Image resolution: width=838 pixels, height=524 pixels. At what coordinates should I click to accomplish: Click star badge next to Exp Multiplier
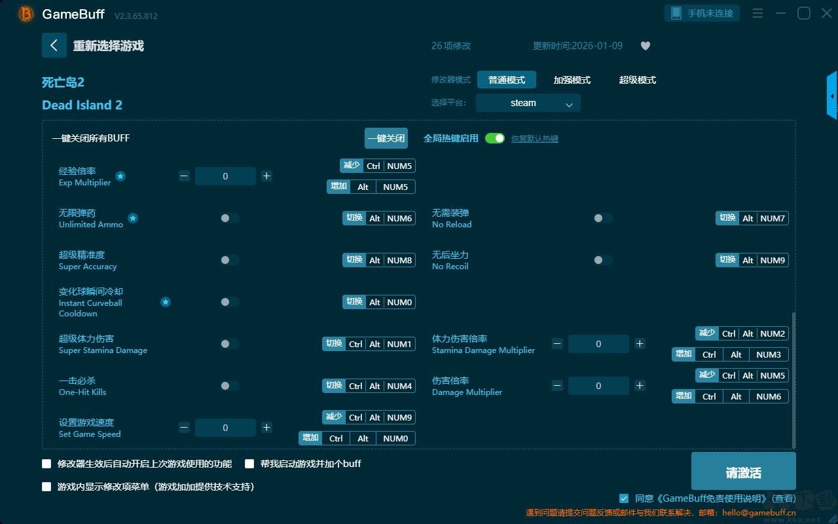[120, 176]
